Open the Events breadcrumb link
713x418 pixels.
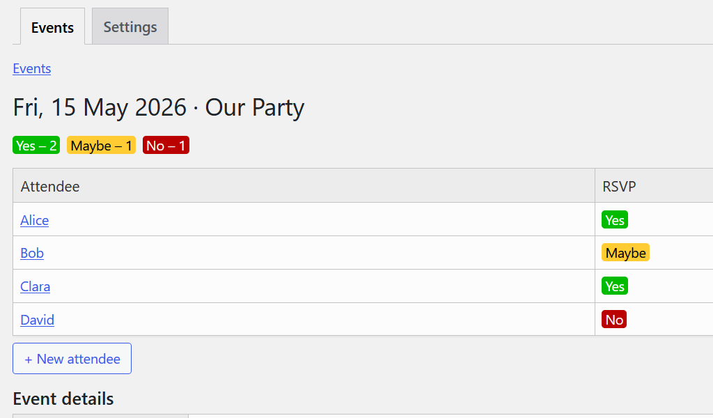coord(31,68)
